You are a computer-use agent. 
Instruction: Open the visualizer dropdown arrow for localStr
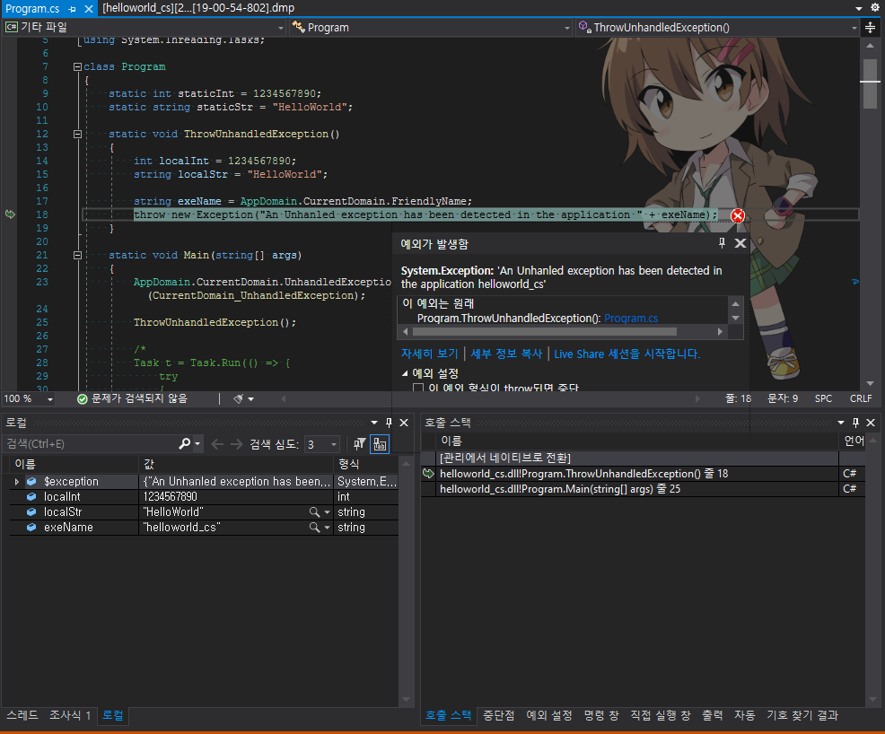coord(327,511)
